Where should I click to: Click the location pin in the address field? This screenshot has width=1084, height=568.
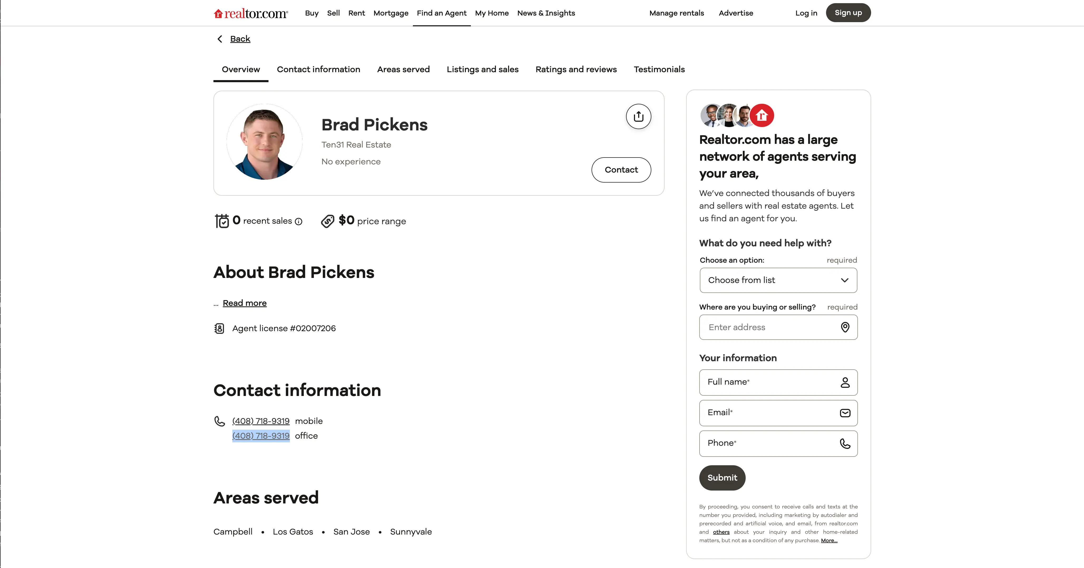tap(845, 327)
